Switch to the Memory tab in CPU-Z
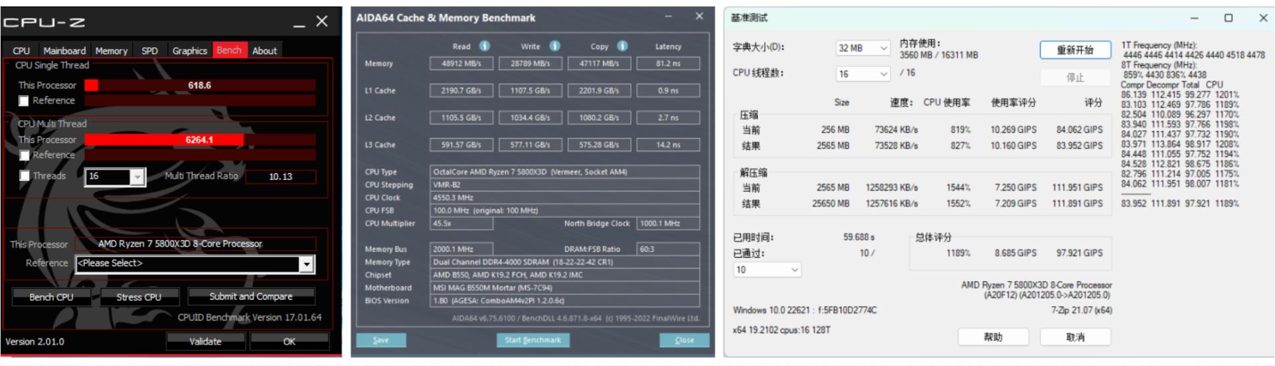The image size is (1275, 366). (x=112, y=50)
